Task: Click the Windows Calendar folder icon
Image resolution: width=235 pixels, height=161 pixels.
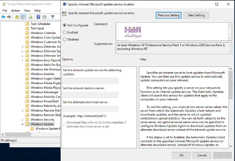Action: pyautogui.click(x=27, y=33)
